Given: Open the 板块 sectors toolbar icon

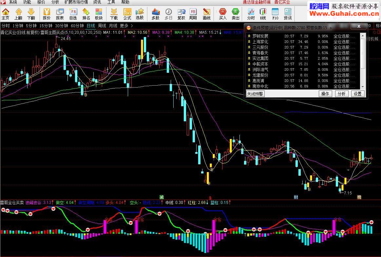Looking at the screenshot, I should pos(99,14).
